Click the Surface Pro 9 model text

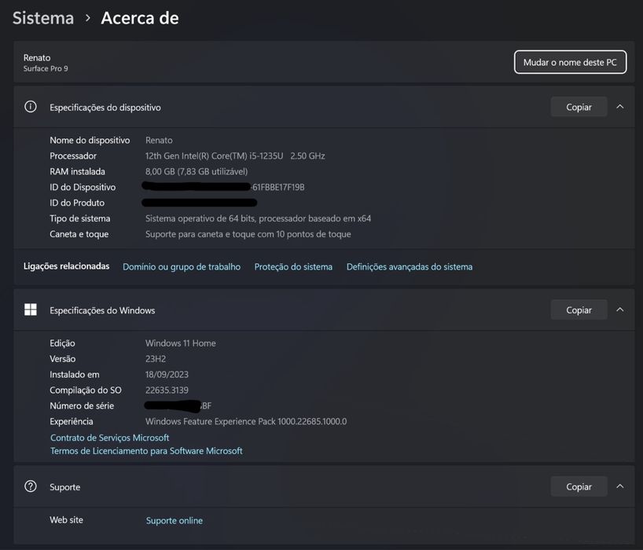tap(46, 68)
